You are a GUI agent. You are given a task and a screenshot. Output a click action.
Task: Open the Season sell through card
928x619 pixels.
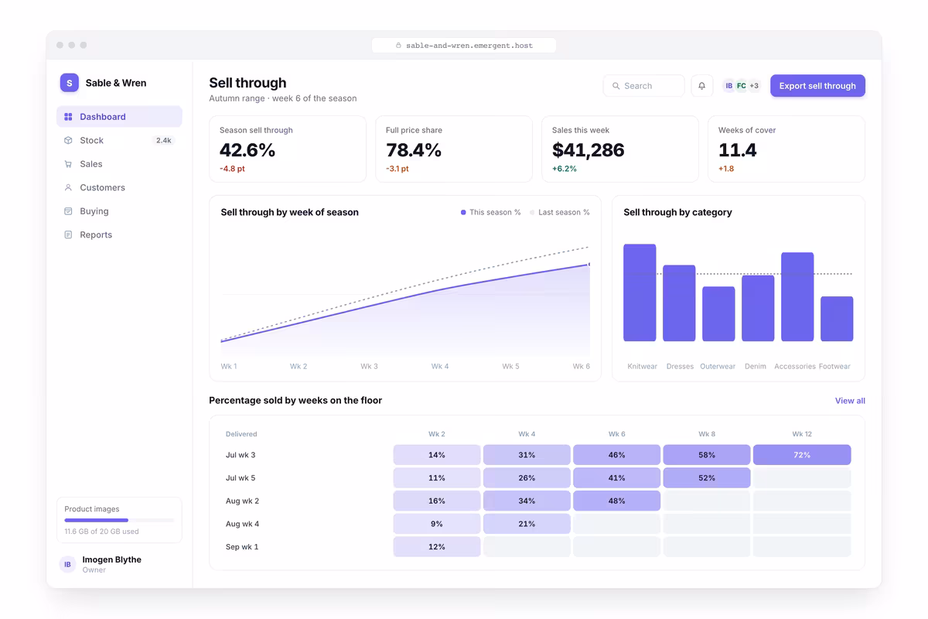point(288,149)
